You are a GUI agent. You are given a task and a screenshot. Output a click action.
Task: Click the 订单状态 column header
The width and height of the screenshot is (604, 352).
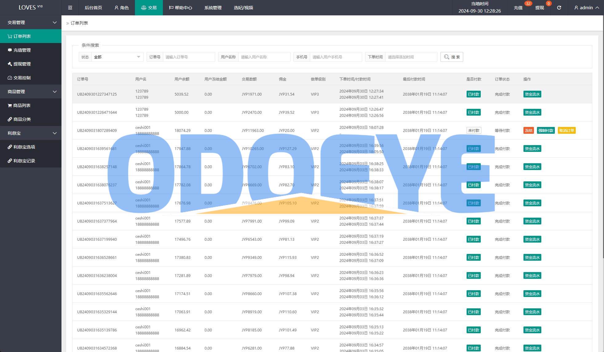click(x=502, y=79)
